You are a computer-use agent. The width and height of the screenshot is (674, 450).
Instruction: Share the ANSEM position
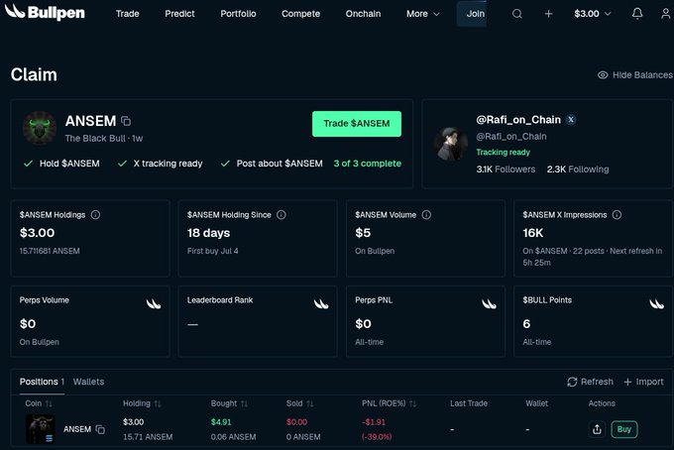[x=597, y=429]
